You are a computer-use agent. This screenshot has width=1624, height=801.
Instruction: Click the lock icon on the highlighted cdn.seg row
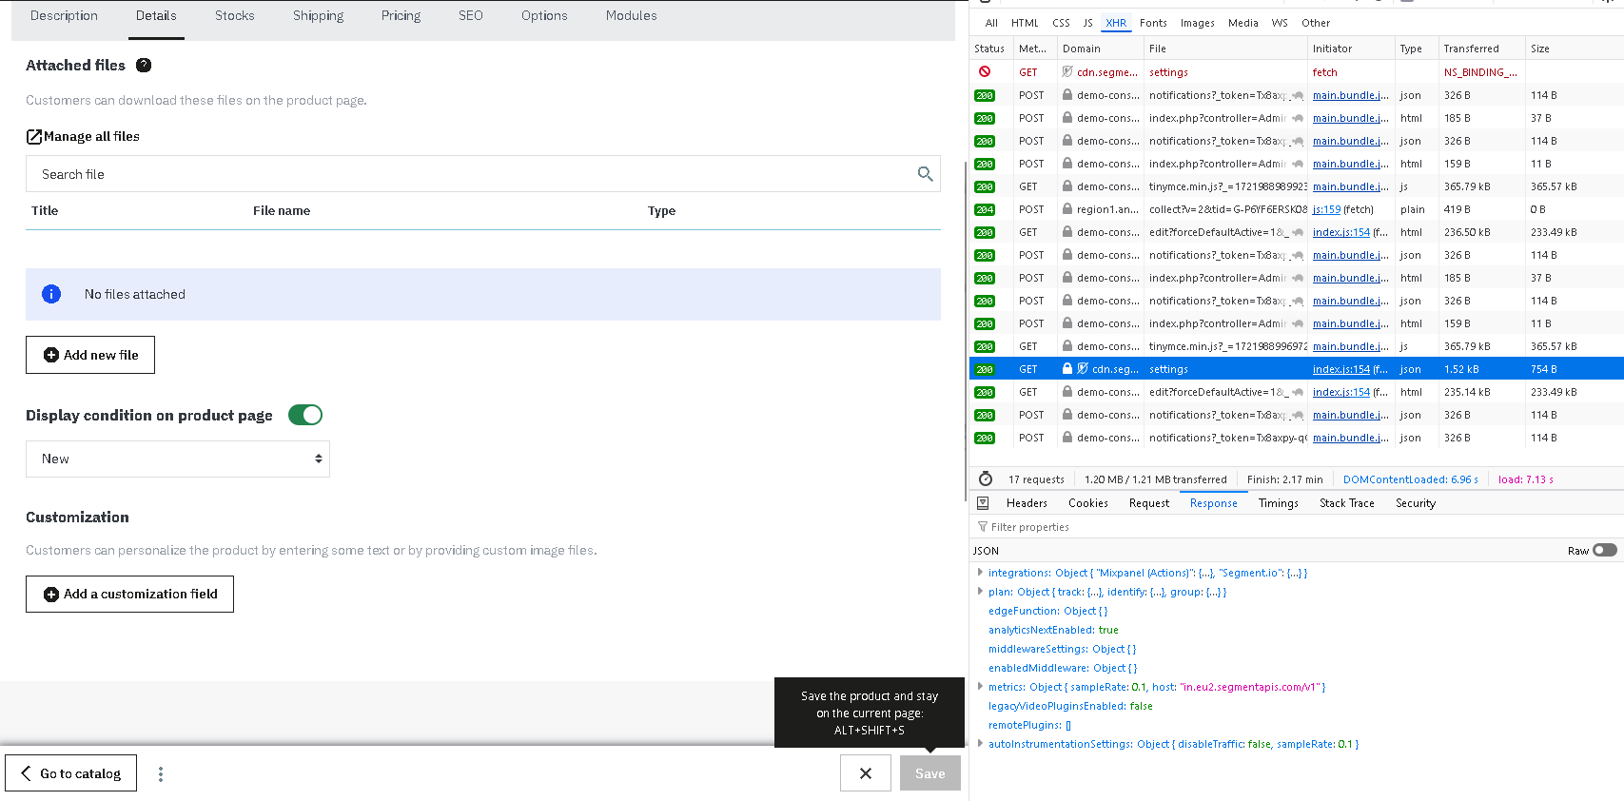coord(1067,369)
